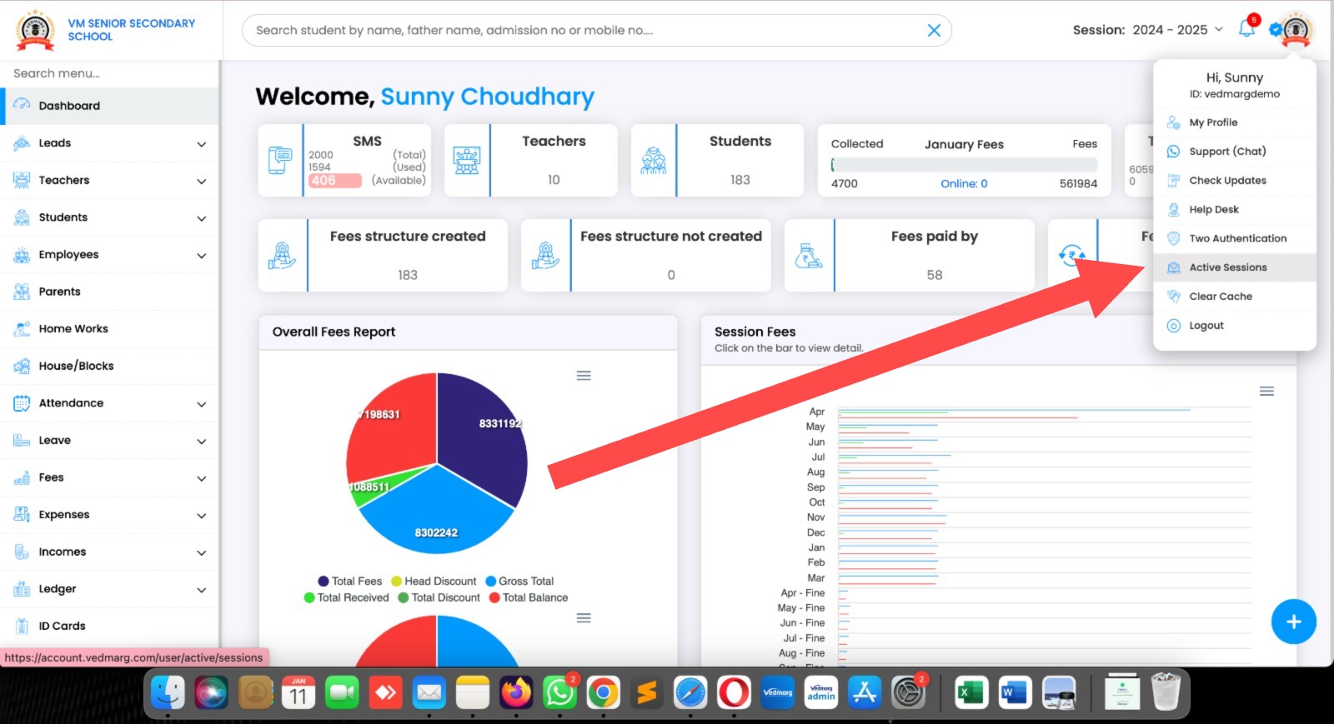Click the Fees structure created card icon
Image resolution: width=1334 pixels, height=724 pixels.
(x=283, y=255)
